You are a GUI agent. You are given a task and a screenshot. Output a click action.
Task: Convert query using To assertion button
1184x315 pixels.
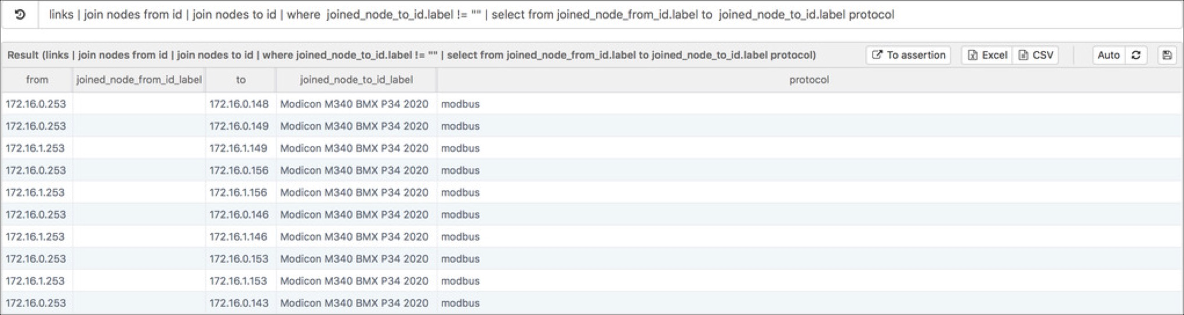(908, 55)
